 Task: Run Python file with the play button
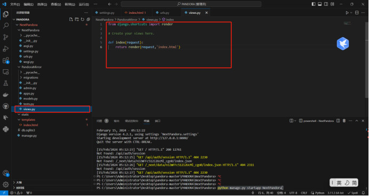pyautogui.click(x=347, y=13)
